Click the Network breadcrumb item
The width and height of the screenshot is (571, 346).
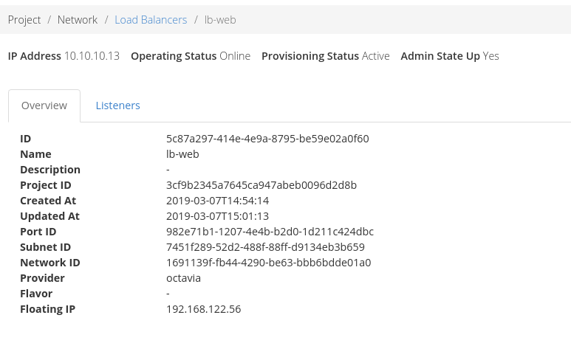pos(78,20)
